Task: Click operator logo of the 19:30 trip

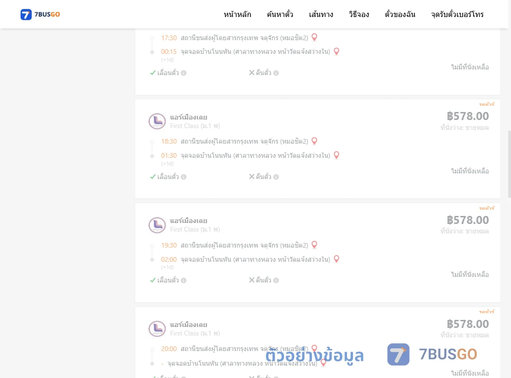Action: [x=157, y=225]
